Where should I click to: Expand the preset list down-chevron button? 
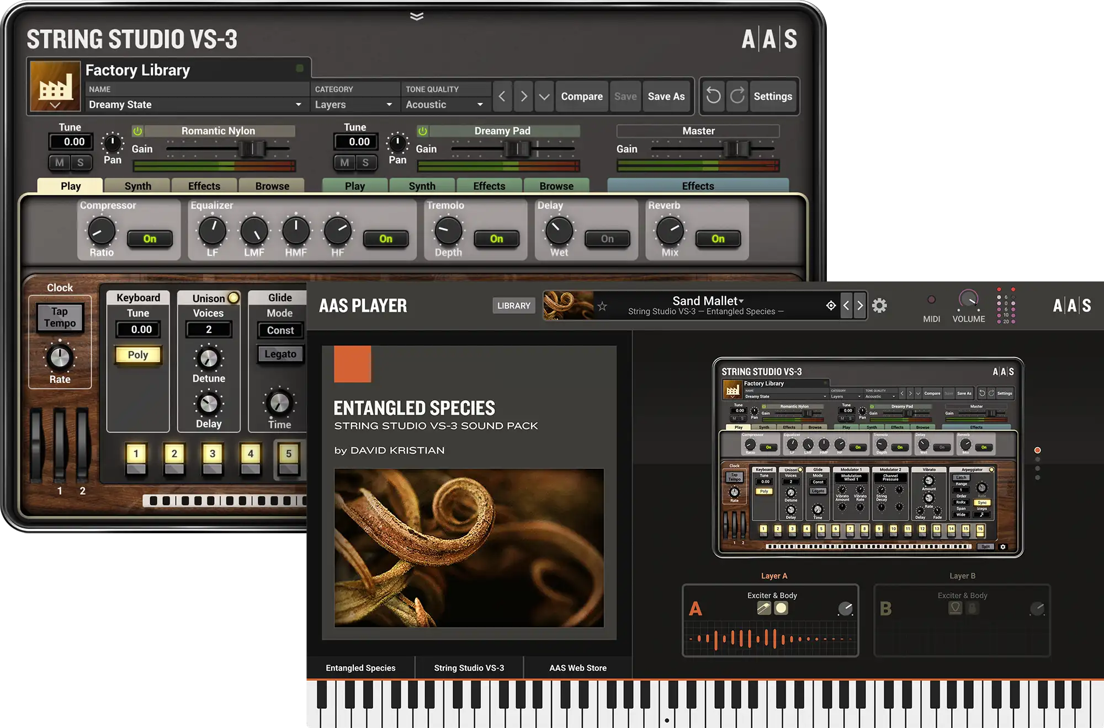tap(544, 97)
